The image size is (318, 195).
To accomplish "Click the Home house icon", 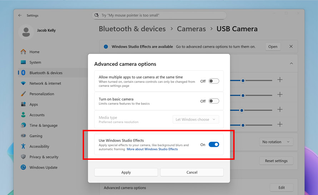I will 23,52.
